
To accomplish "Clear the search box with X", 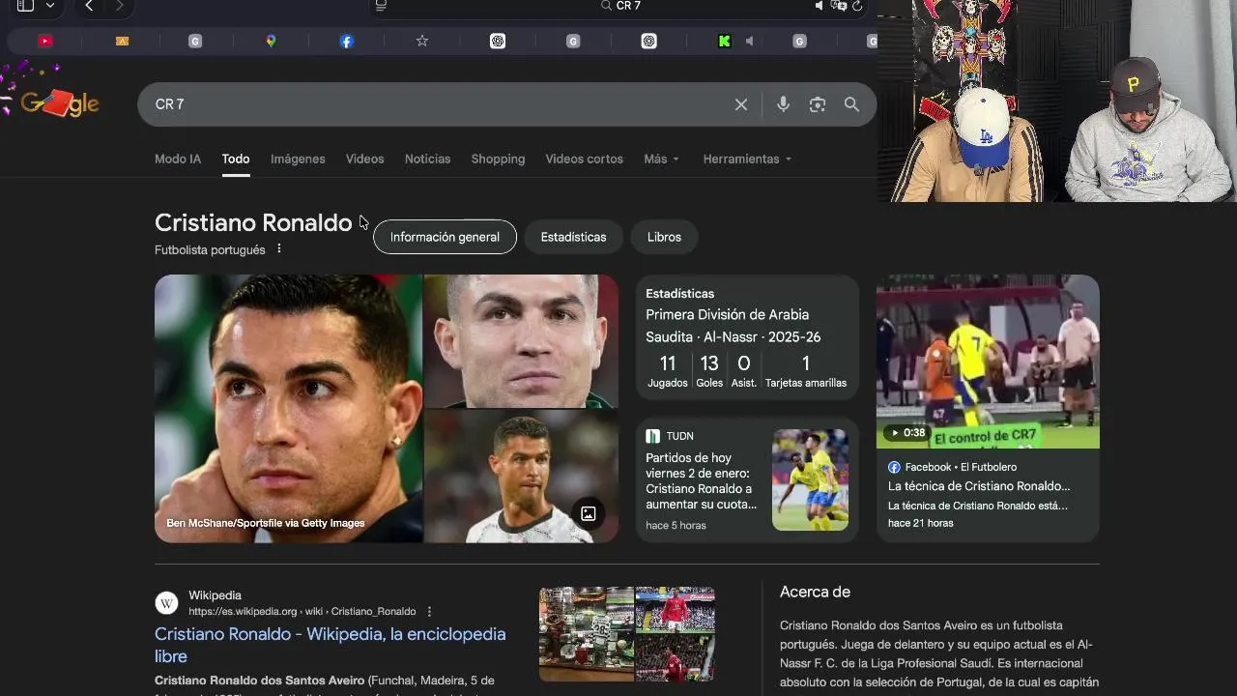I will click(741, 104).
